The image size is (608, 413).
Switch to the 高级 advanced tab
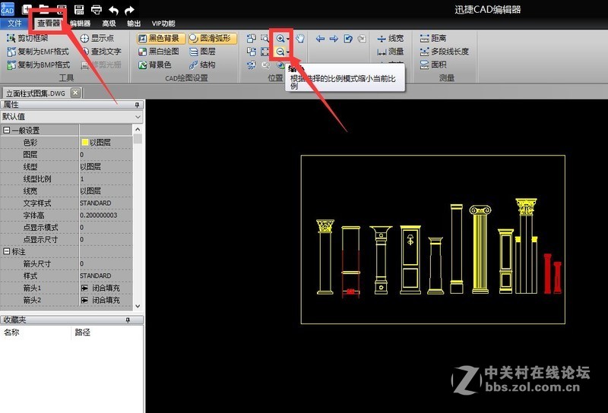tap(109, 24)
